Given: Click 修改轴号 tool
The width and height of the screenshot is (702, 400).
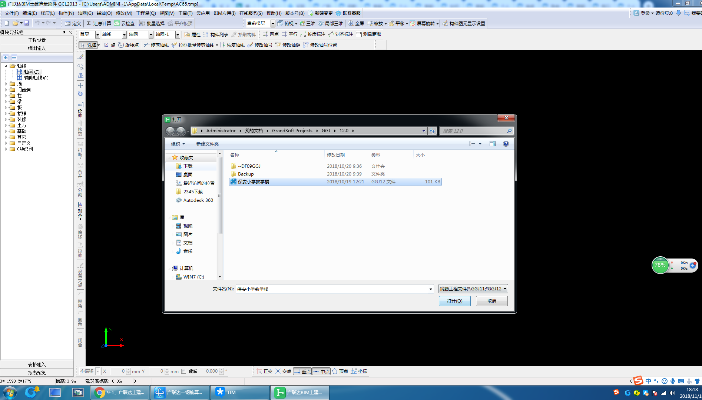Looking at the screenshot, I should (260, 45).
